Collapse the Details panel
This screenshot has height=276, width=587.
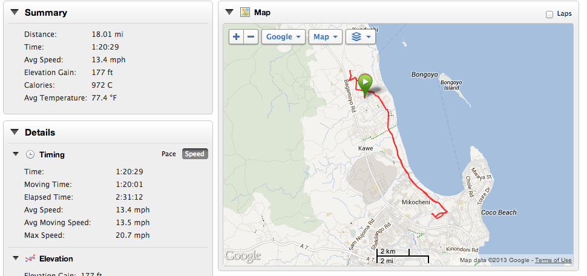coord(15,133)
